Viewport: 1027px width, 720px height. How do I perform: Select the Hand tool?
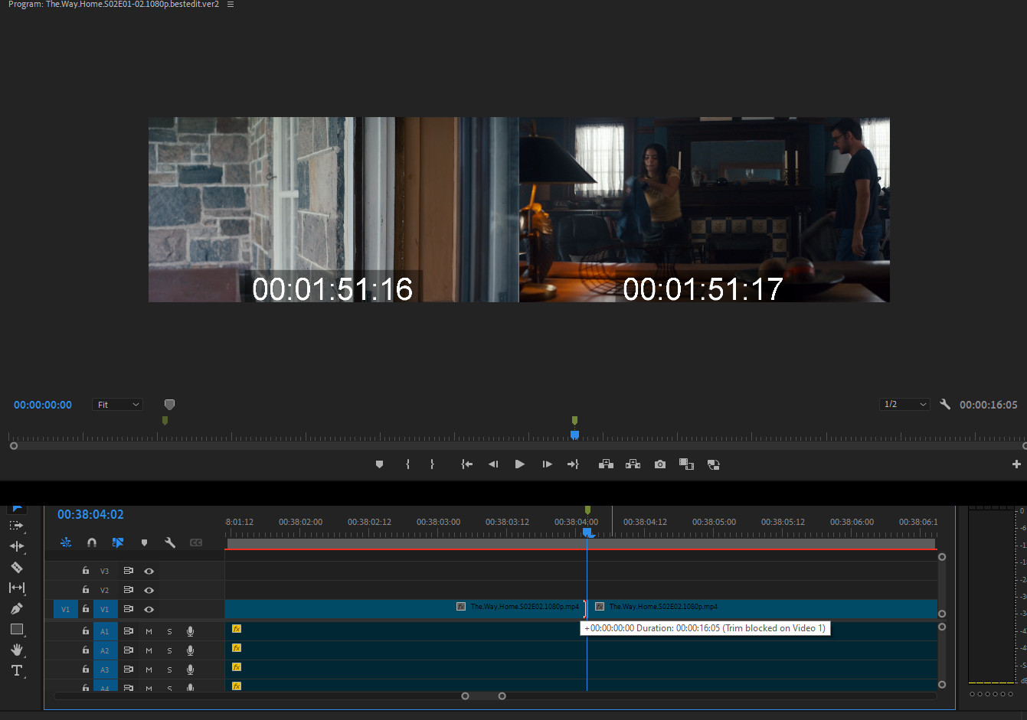point(16,650)
